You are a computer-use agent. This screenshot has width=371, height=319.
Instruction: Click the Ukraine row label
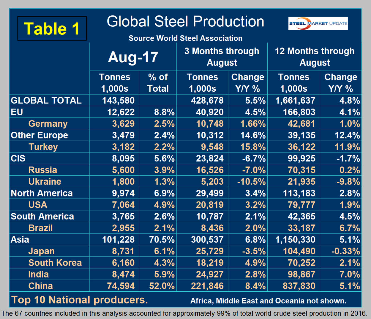coord(45,182)
